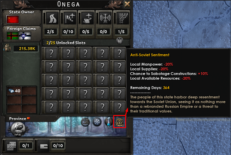Click the anti-air building icon
Viewport: 231px width, 155px height.
pyautogui.click(x=88, y=18)
